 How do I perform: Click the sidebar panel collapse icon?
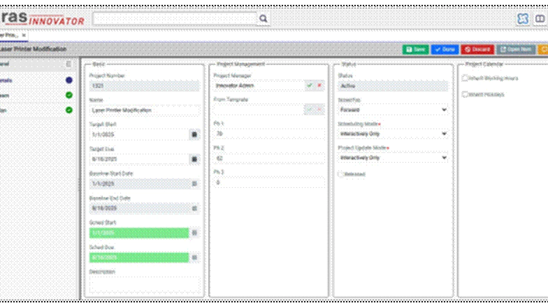pyautogui.click(x=68, y=64)
